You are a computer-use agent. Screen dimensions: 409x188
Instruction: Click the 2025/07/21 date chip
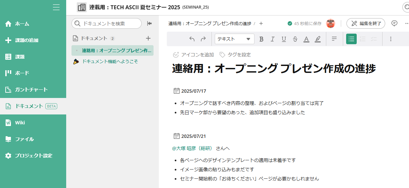pos(190,136)
